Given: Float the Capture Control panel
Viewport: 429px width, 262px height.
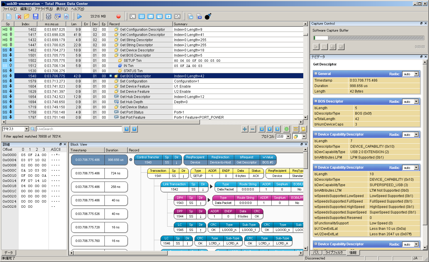Looking at the screenshot, I should [x=421, y=24].
